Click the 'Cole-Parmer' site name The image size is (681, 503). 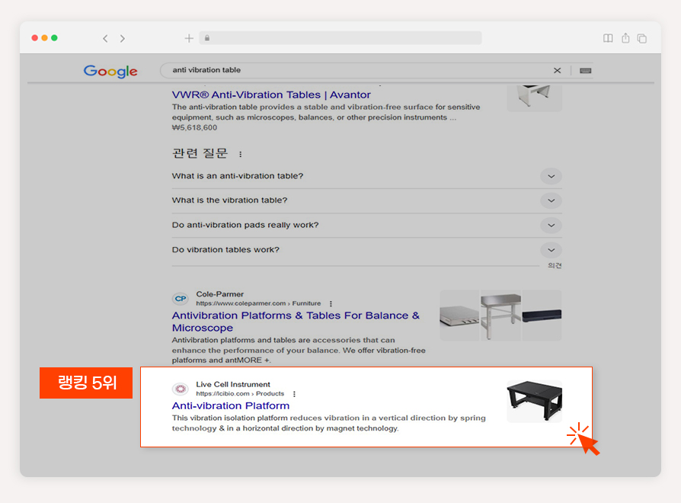(x=219, y=294)
